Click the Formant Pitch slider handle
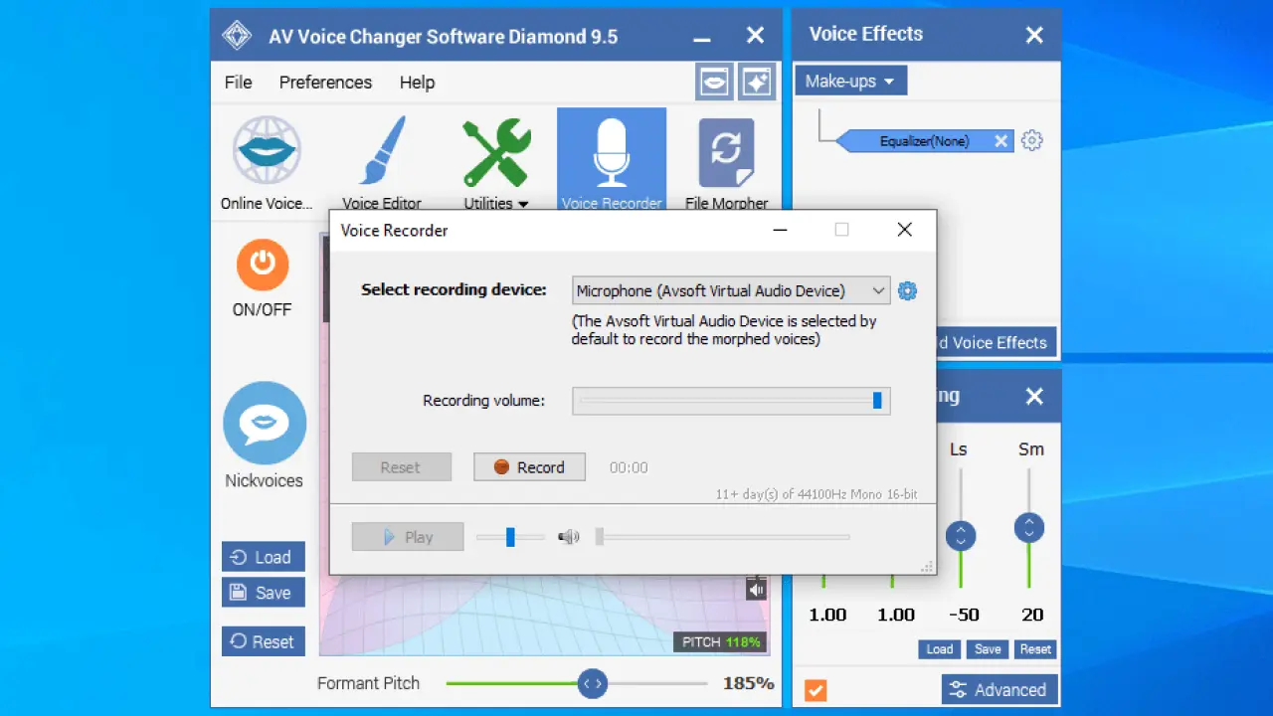Image resolution: width=1273 pixels, height=716 pixels. click(x=593, y=683)
